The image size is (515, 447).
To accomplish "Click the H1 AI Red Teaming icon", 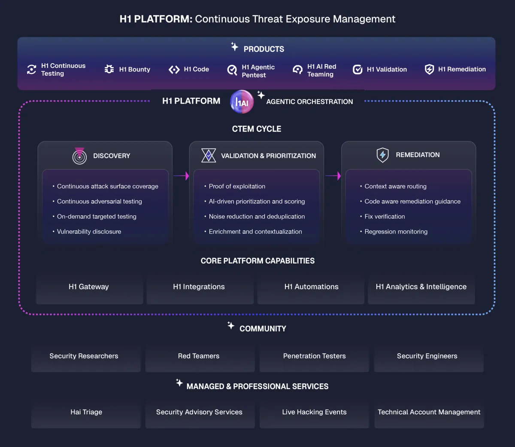I will [297, 70].
